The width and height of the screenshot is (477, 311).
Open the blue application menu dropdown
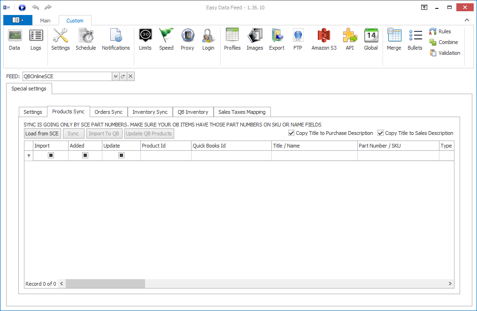click(x=18, y=20)
